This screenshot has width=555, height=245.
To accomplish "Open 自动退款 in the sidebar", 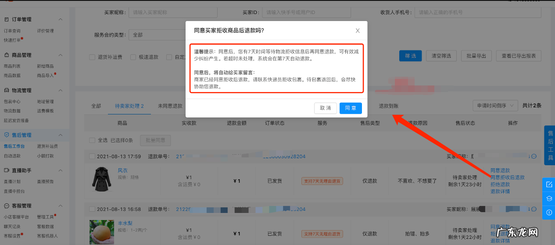I will point(12,156).
